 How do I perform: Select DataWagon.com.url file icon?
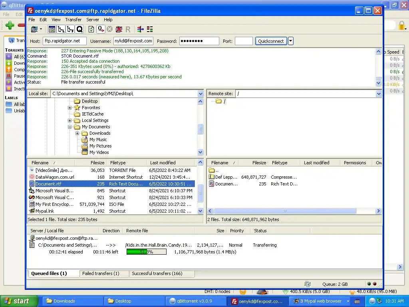pos(32,177)
